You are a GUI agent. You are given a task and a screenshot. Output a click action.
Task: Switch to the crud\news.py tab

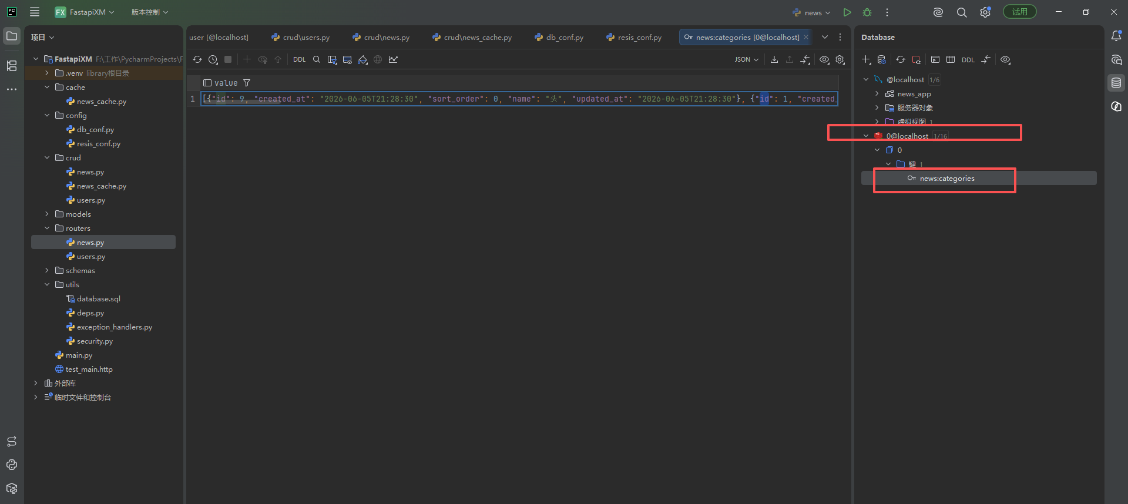point(381,37)
